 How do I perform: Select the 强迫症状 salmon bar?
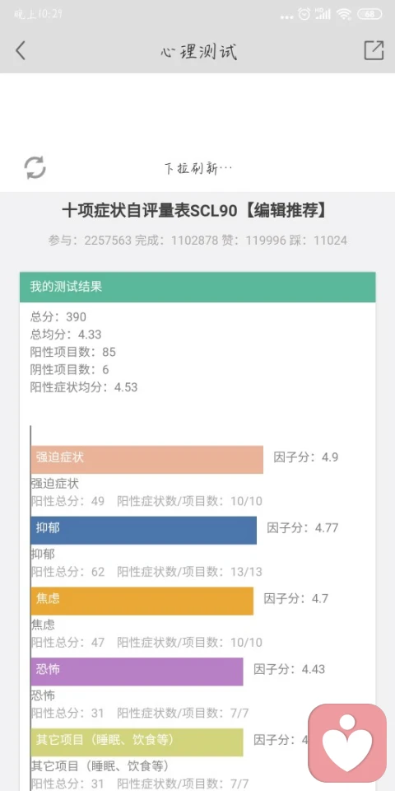pos(147,459)
